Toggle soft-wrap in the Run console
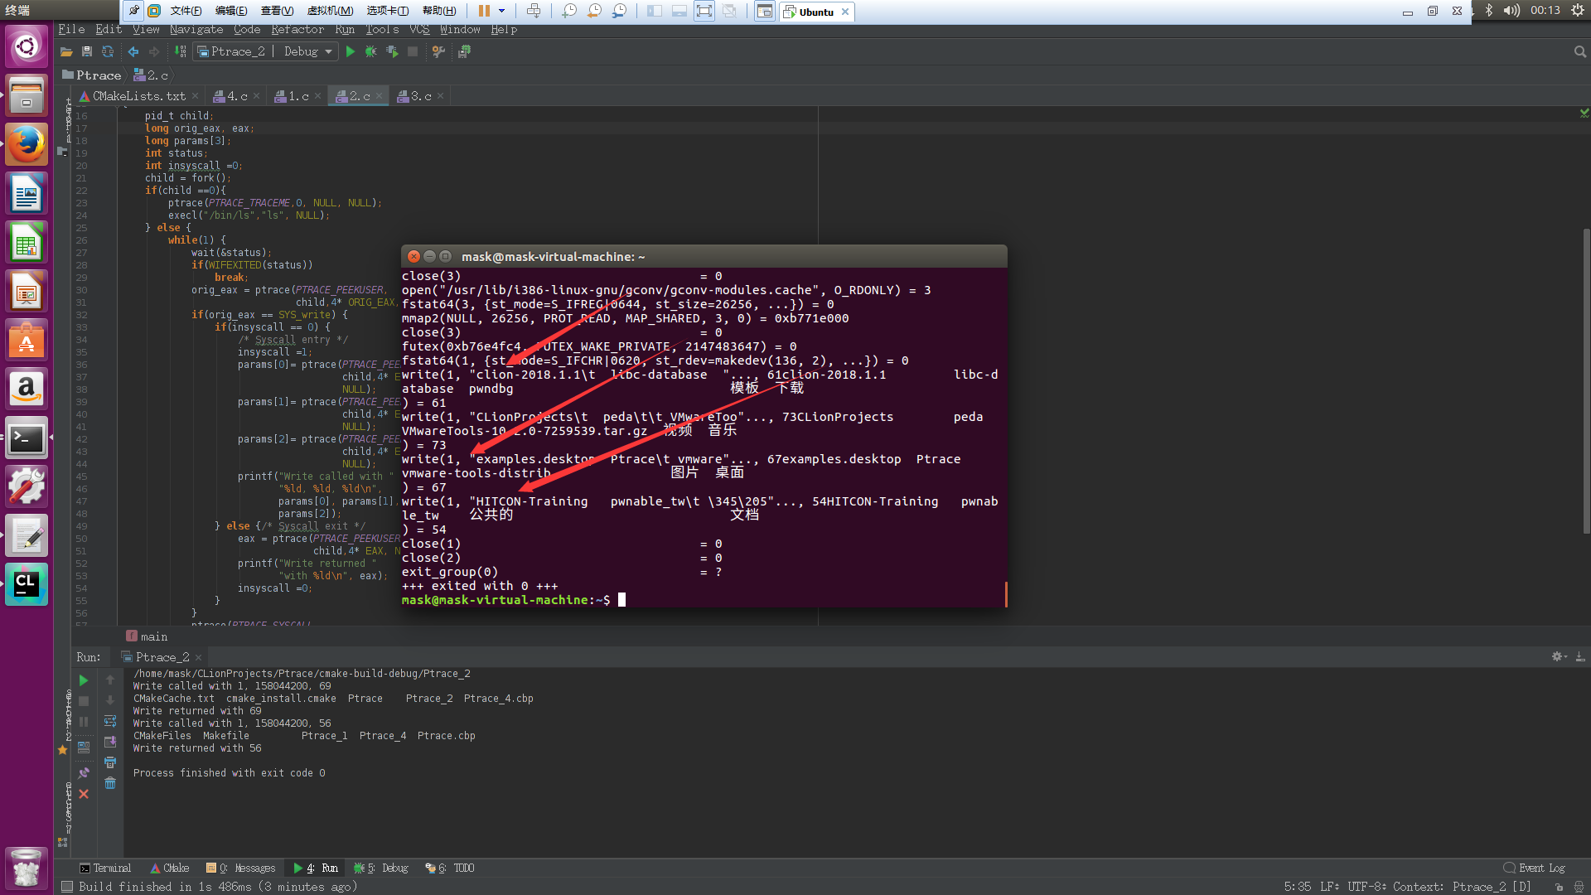Viewport: 1591px width, 895px height. point(110,721)
